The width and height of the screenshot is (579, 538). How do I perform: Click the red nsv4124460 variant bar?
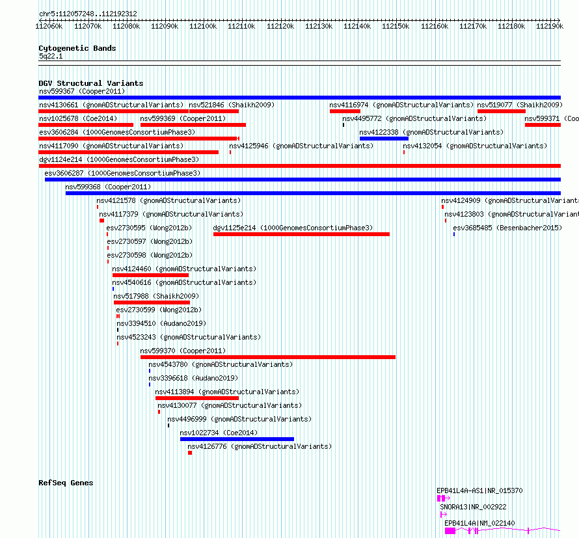click(x=151, y=275)
